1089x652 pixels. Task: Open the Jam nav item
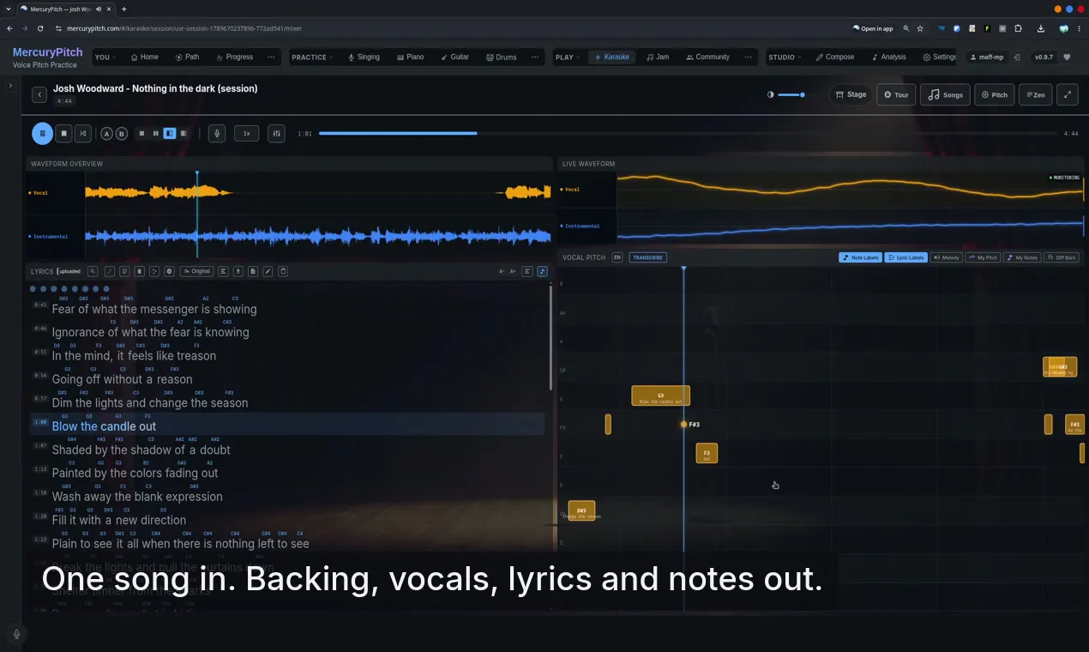point(657,57)
